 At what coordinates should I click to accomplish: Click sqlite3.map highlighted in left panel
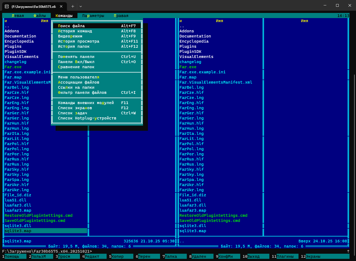click(18, 231)
